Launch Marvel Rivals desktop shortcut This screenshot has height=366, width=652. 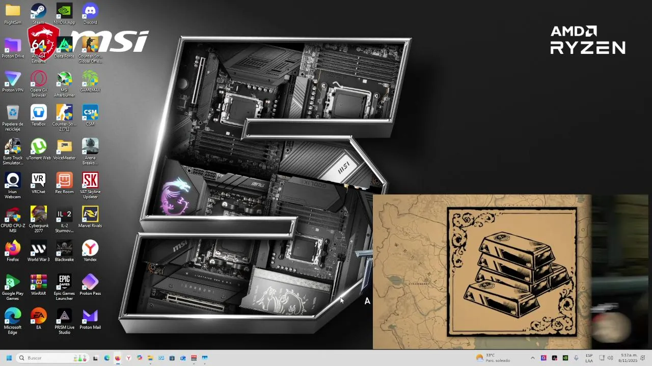(x=90, y=217)
